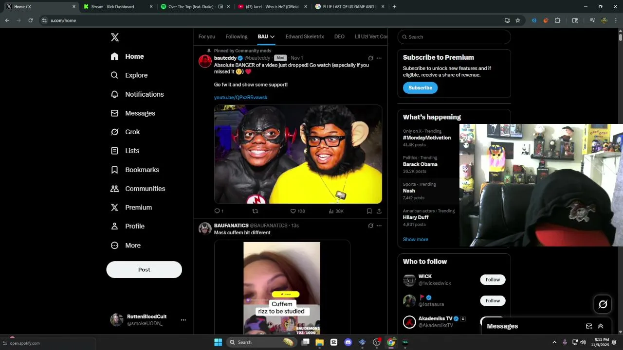This screenshot has height=350, width=623.
Task: Click Show more under What's happening
Action: point(415,239)
